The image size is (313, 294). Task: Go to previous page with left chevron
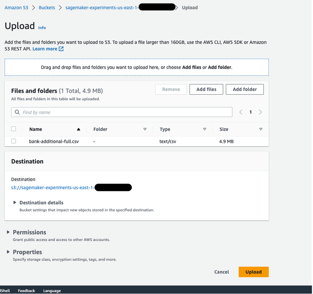[x=241, y=112]
